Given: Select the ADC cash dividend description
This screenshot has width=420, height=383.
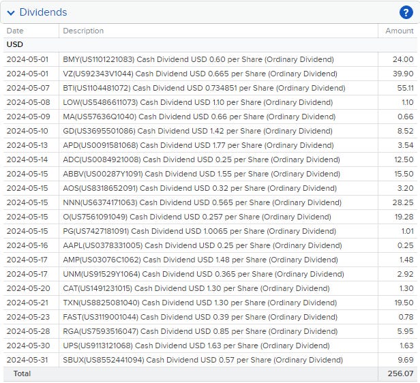Looking at the screenshot, I should (x=201, y=159).
